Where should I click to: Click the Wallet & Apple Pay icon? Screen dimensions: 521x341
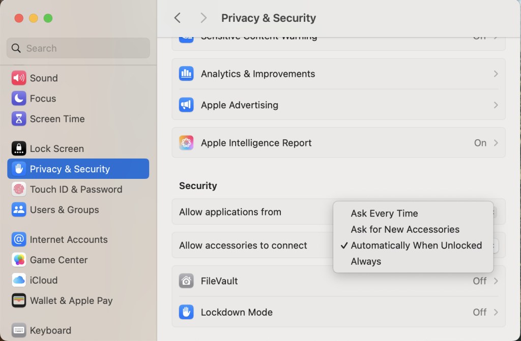tap(19, 300)
